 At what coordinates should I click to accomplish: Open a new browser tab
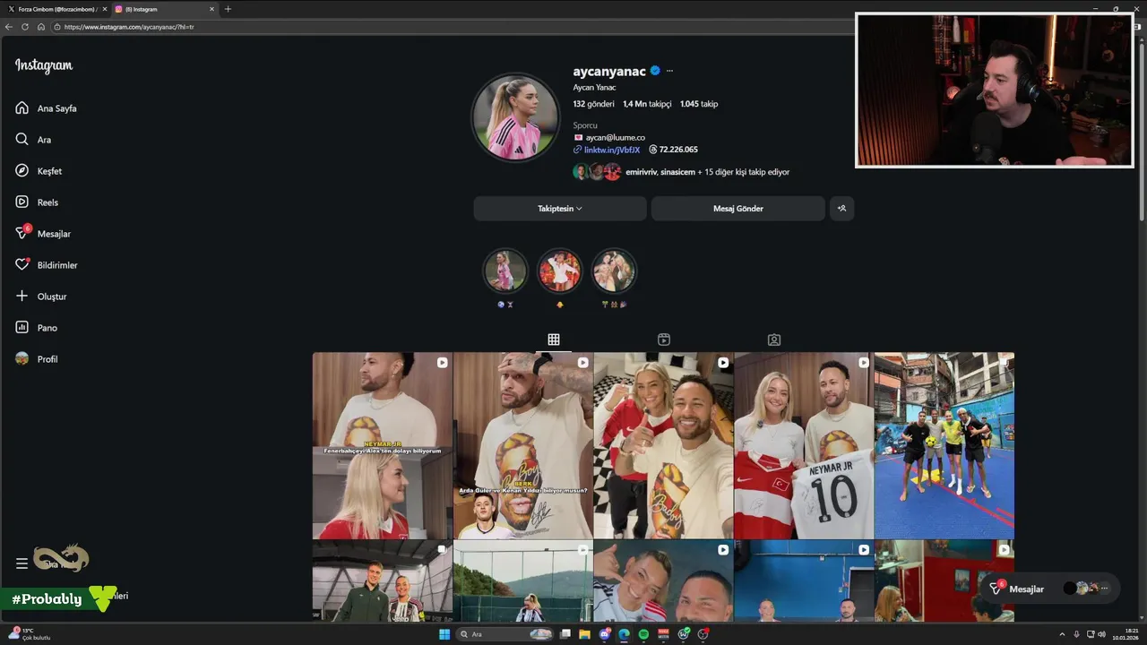click(x=228, y=9)
